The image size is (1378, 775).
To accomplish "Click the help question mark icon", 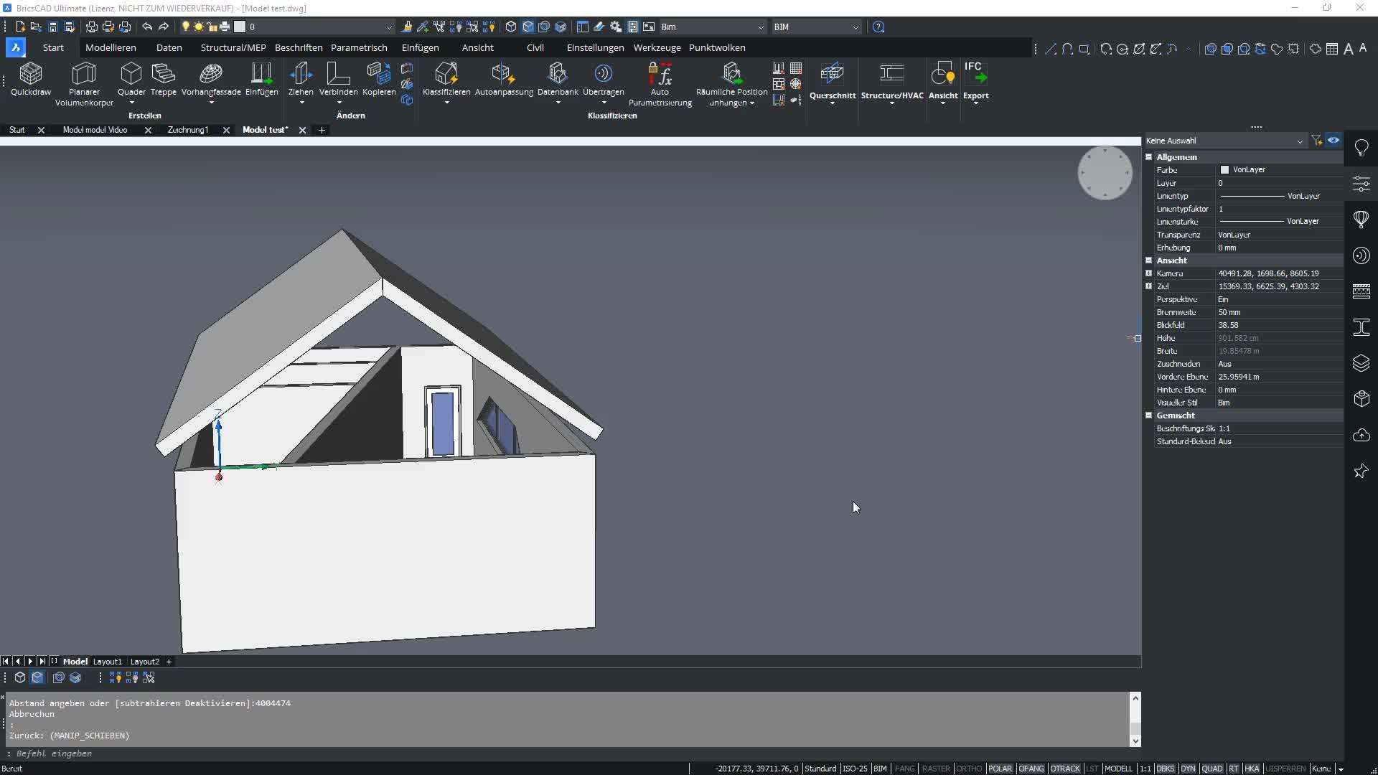I will [878, 27].
